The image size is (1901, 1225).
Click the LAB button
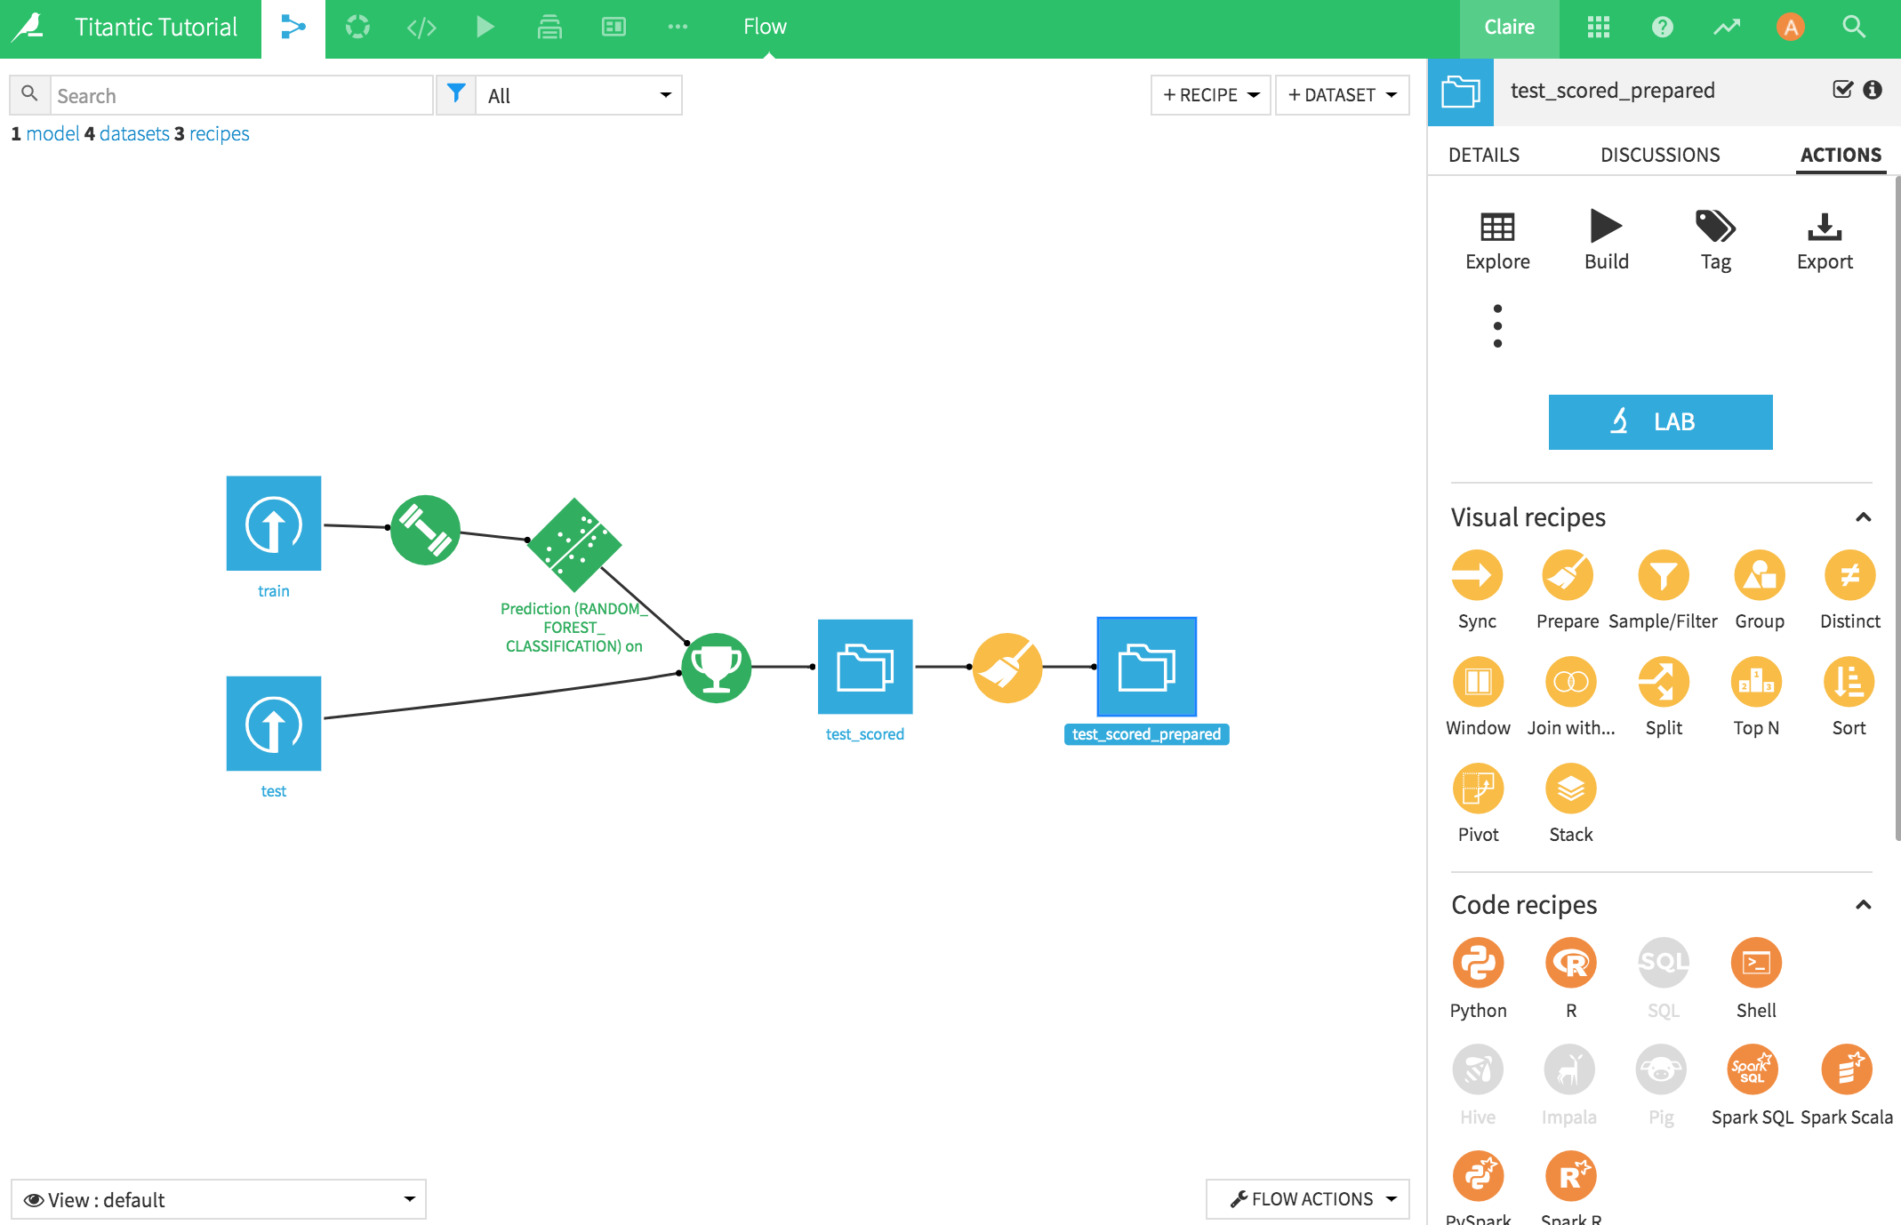tap(1661, 421)
